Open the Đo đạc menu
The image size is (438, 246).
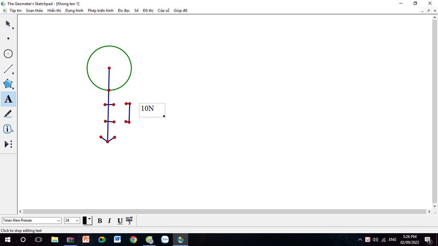[124, 11]
